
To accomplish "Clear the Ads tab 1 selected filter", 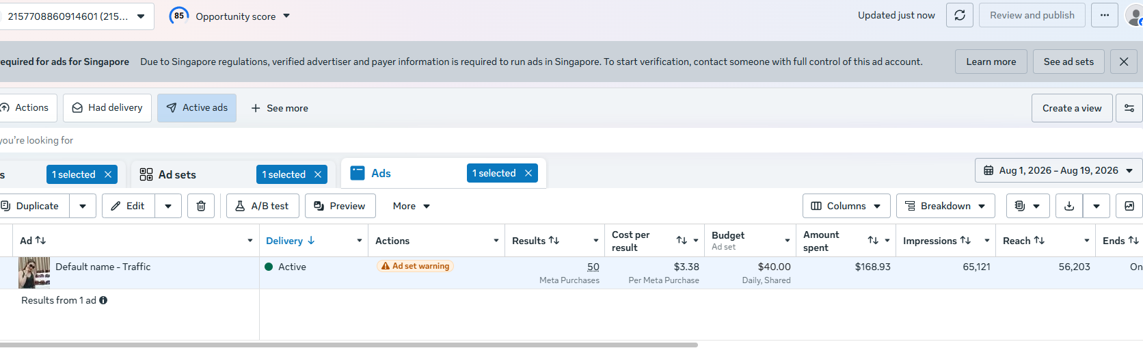I will pyautogui.click(x=528, y=174).
